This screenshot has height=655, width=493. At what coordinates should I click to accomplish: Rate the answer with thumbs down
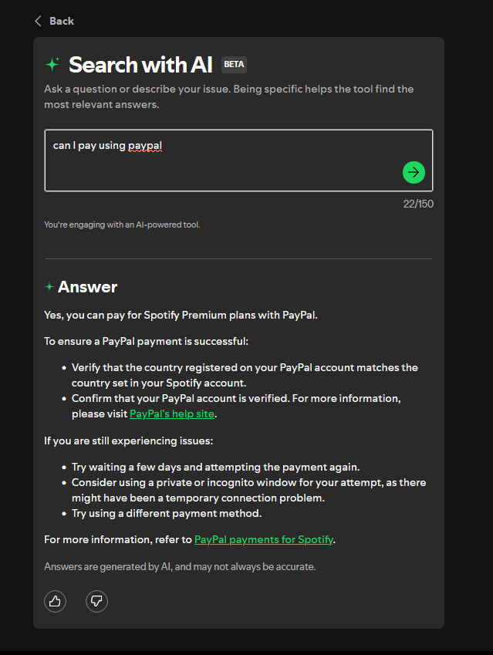pyautogui.click(x=96, y=601)
